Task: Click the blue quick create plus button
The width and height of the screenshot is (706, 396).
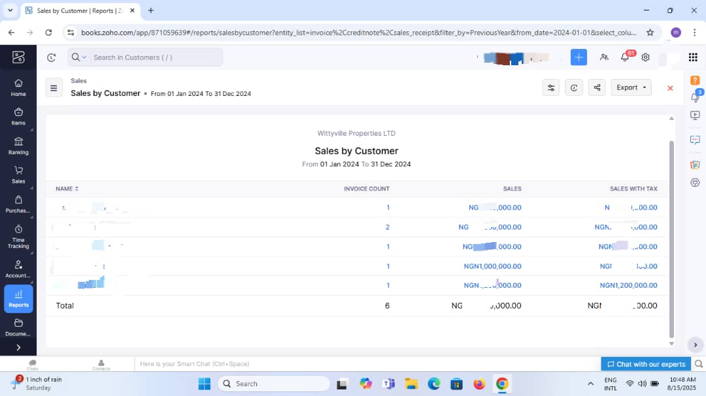Action: tap(579, 57)
